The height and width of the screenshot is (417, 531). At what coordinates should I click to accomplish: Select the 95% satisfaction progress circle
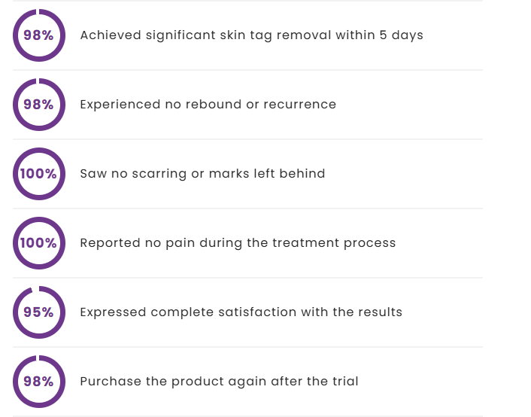point(38,312)
